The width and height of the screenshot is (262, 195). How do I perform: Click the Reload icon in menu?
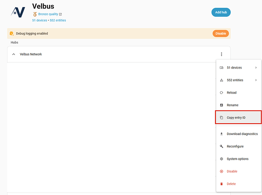[x=222, y=93]
